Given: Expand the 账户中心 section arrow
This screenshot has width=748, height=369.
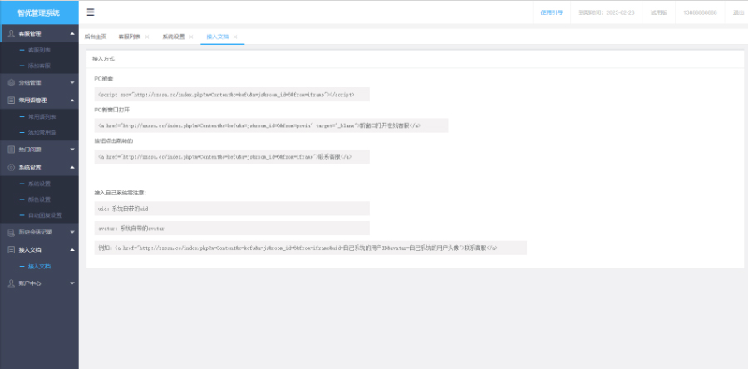Looking at the screenshot, I should point(72,283).
